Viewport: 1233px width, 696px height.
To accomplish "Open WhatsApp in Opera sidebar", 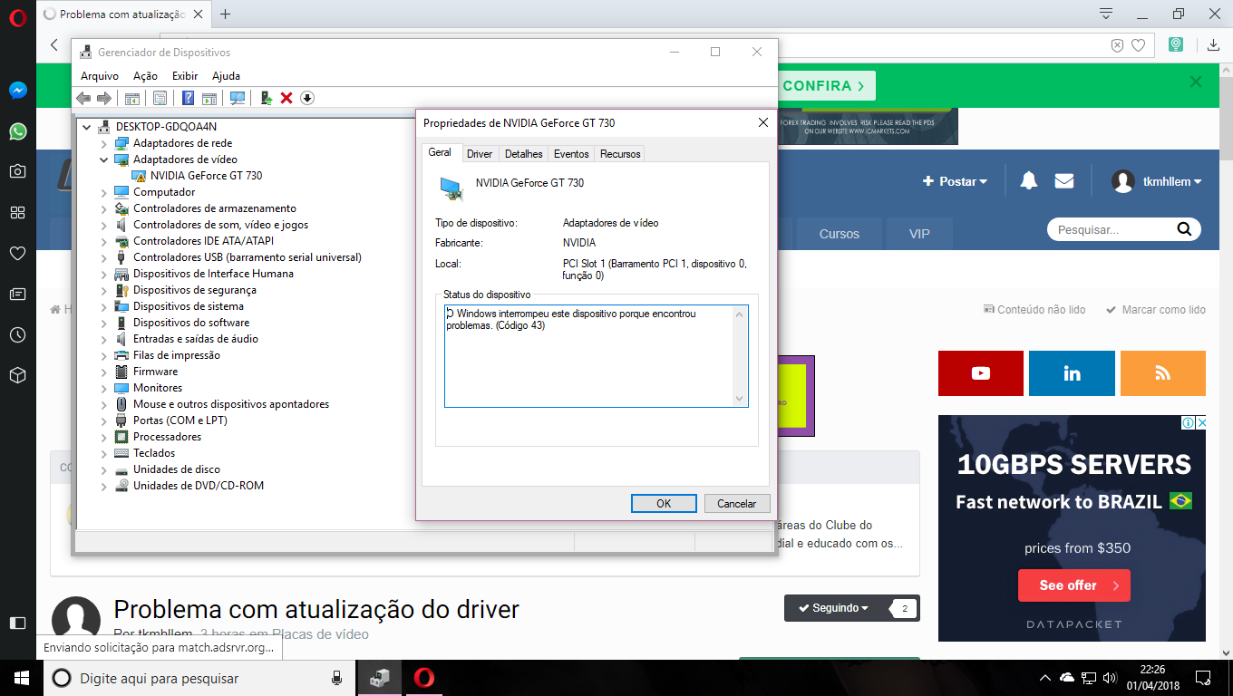I will 17,131.
